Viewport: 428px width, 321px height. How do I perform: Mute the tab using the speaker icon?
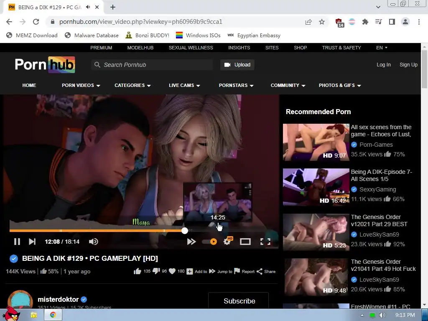(x=88, y=7)
